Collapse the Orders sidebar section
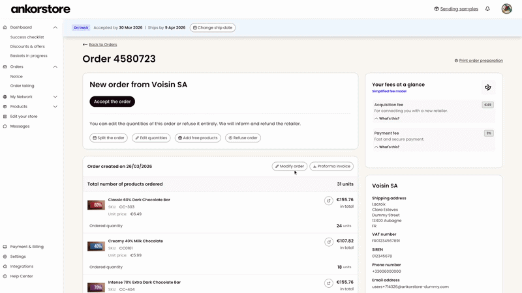The image size is (522, 293). [x=55, y=66]
